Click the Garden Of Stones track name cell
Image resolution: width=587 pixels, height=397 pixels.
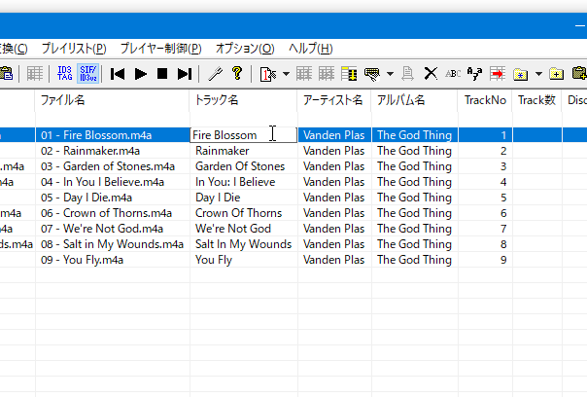pyautogui.click(x=244, y=166)
